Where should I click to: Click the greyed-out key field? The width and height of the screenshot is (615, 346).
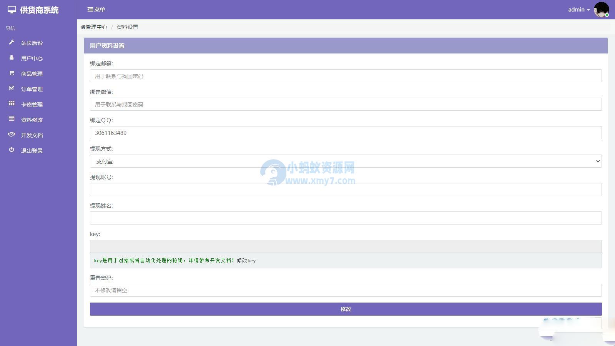point(346,246)
